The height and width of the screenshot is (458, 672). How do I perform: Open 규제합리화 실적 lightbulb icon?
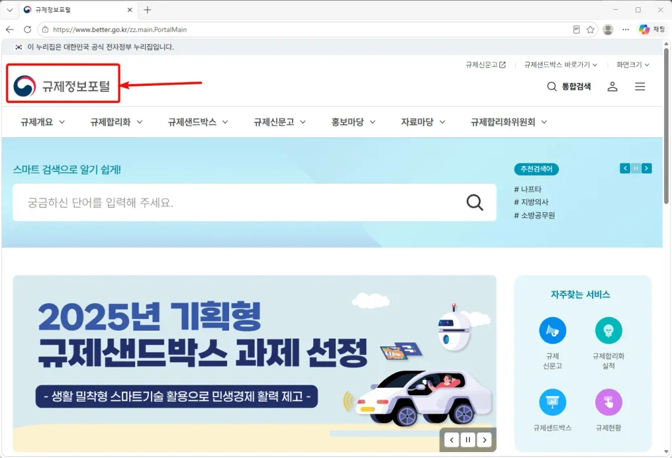(608, 330)
